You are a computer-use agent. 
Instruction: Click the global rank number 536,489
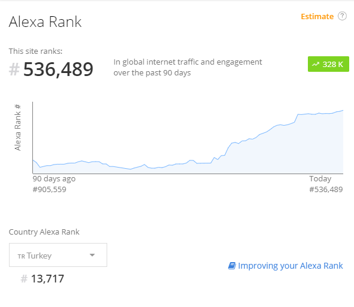tap(58, 69)
